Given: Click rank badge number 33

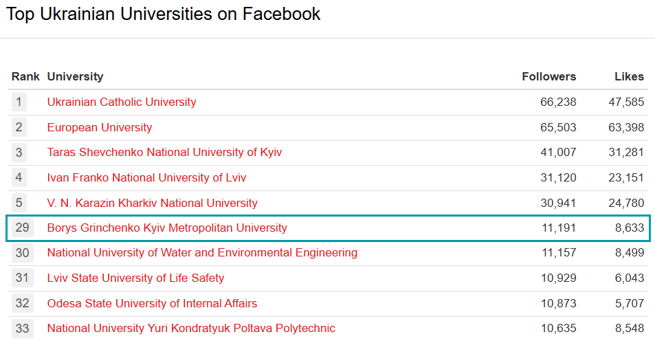Looking at the screenshot, I should 22,328.
